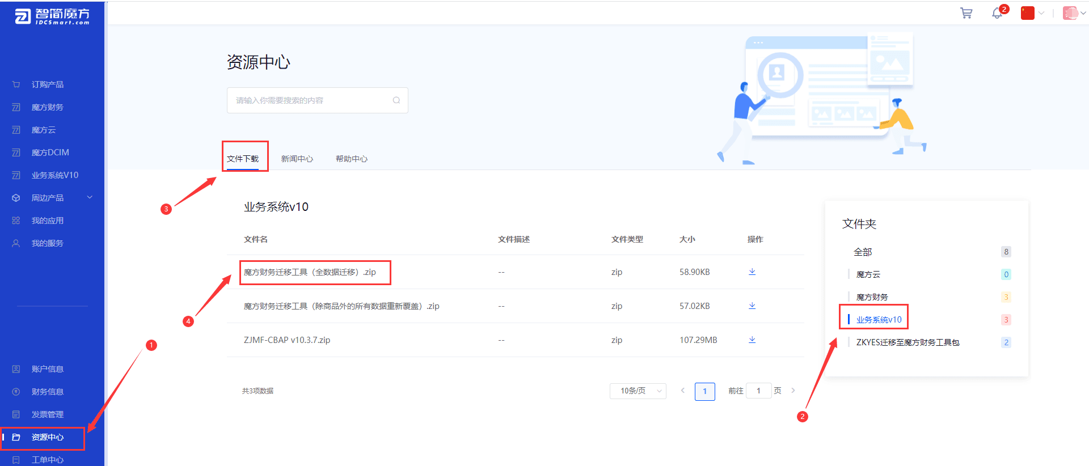
Task: Click the 107.29MB size cell
Action: pos(698,340)
